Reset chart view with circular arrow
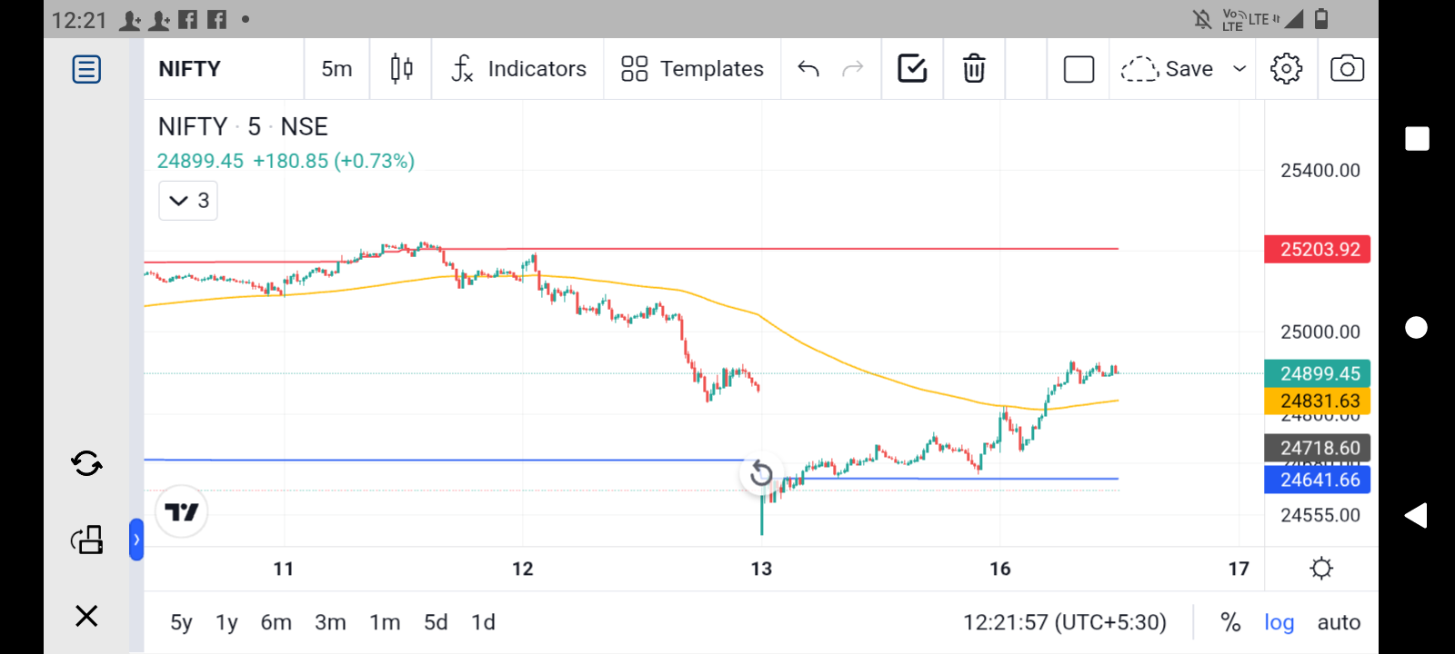Screen dimensions: 1455x654 [761, 473]
